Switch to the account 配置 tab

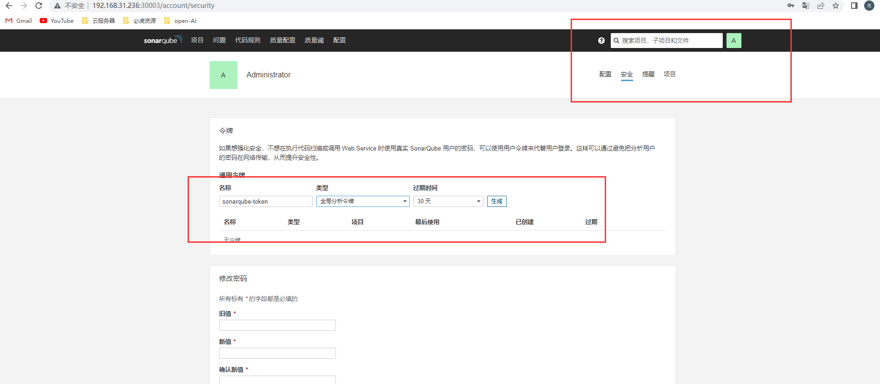(605, 74)
